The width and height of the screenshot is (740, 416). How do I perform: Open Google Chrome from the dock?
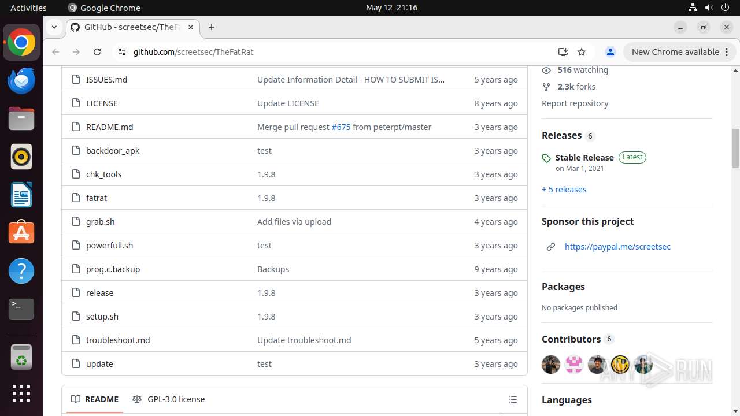[x=21, y=43]
